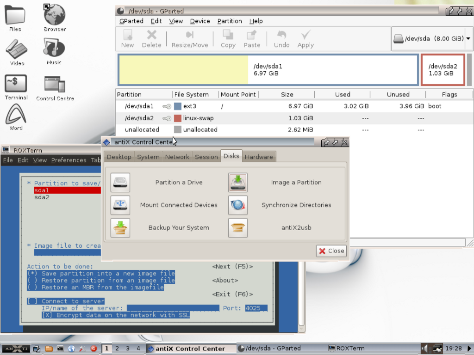Click Resize/Move in GParted toolbar
This screenshot has width=474, height=355.
click(190, 39)
